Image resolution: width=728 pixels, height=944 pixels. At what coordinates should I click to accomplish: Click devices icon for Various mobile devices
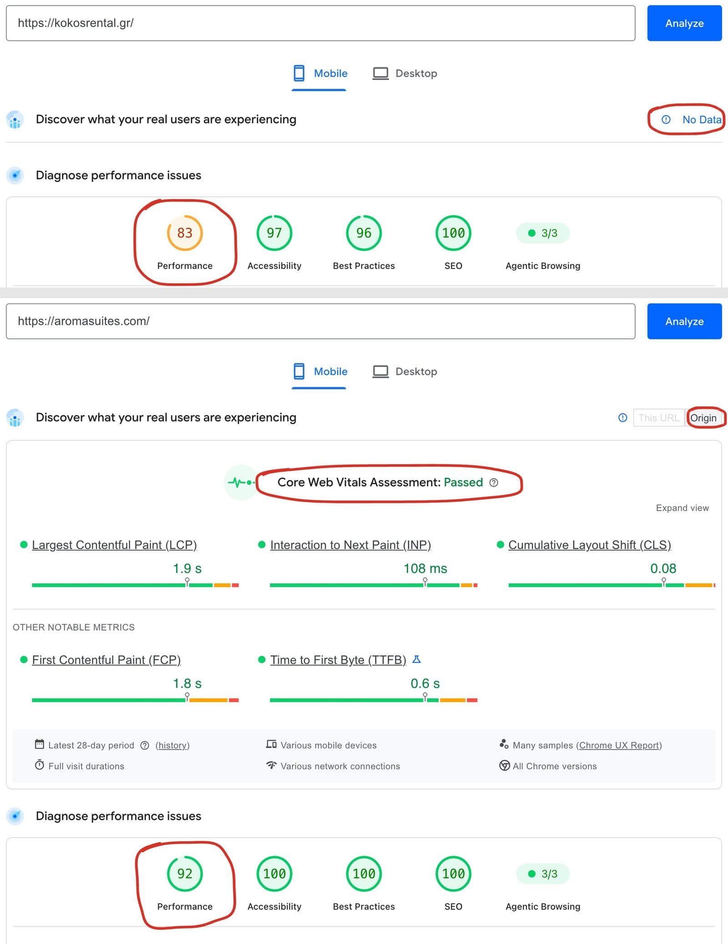point(272,744)
